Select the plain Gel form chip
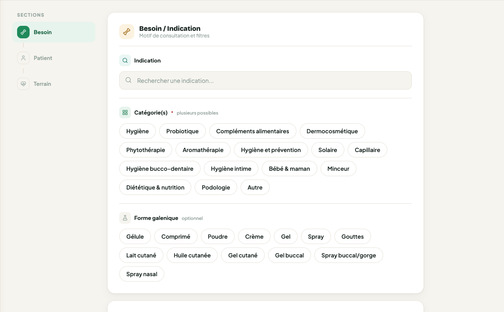The width and height of the screenshot is (504, 312). 286,237
